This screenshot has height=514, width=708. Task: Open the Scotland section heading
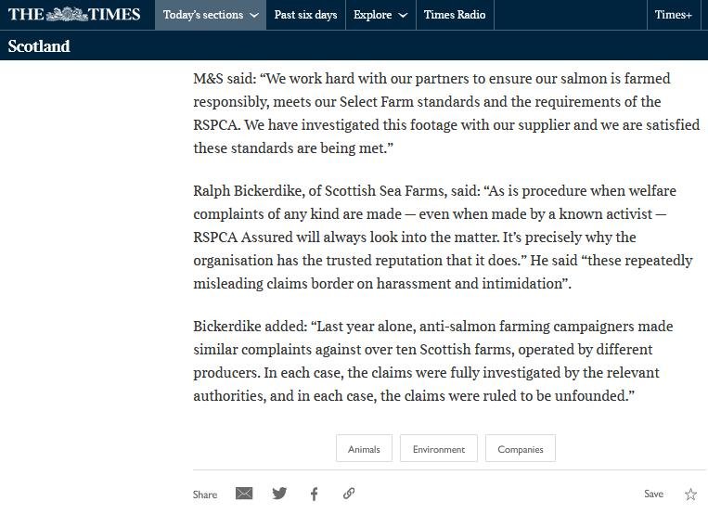tap(39, 46)
